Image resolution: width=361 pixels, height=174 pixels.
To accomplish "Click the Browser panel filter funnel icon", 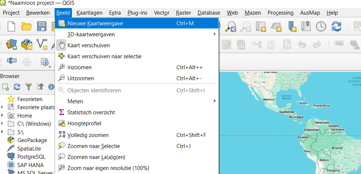I will (x=28, y=87).
